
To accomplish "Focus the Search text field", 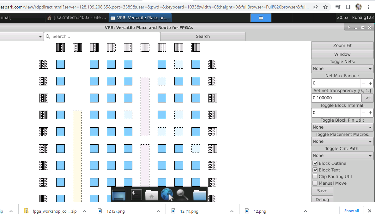I will tap(102, 36).
